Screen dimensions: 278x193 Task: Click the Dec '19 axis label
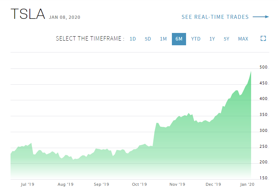(213, 184)
